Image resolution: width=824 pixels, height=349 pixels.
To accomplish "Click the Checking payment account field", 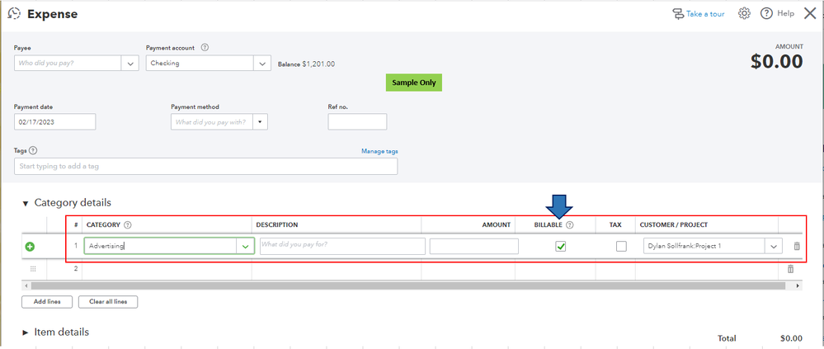I will point(200,64).
